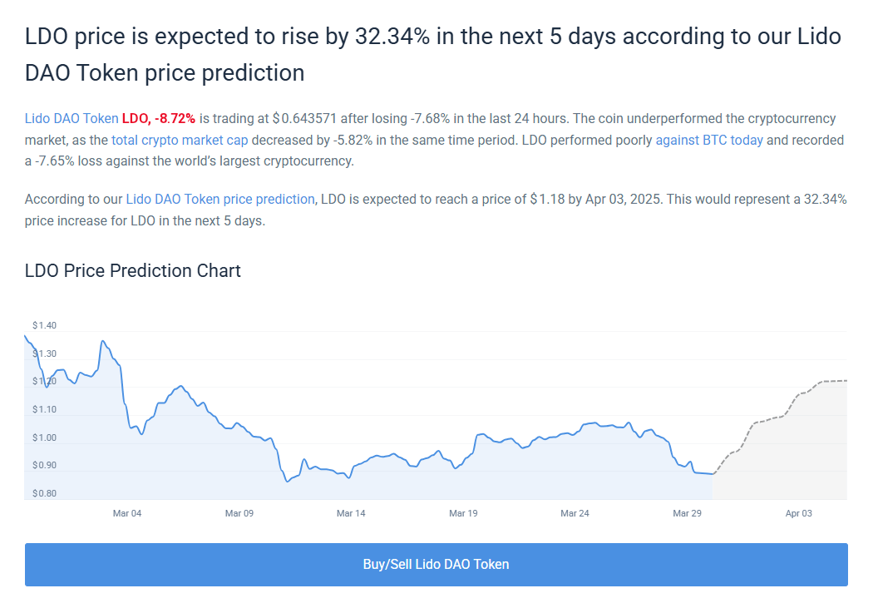The height and width of the screenshot is (603, 873).
Task: Click the $0.90 price axis label
Action: pos(45,465)
